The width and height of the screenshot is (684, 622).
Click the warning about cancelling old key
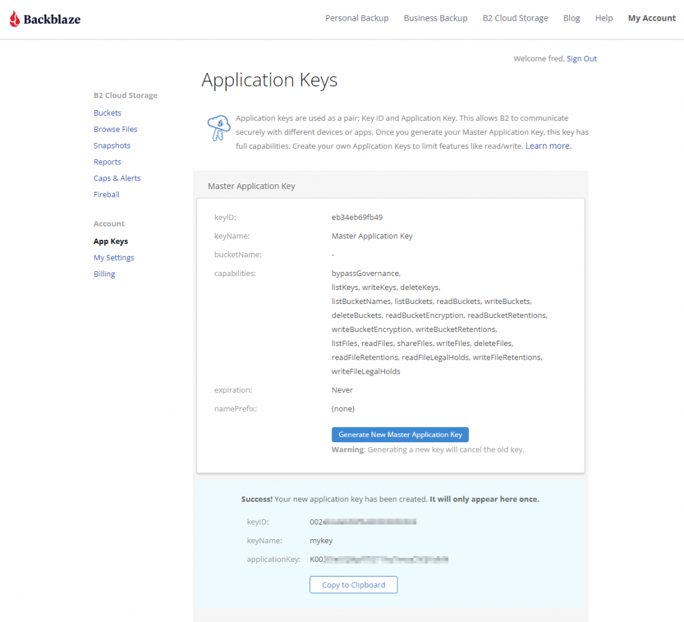tap(427, 450)
